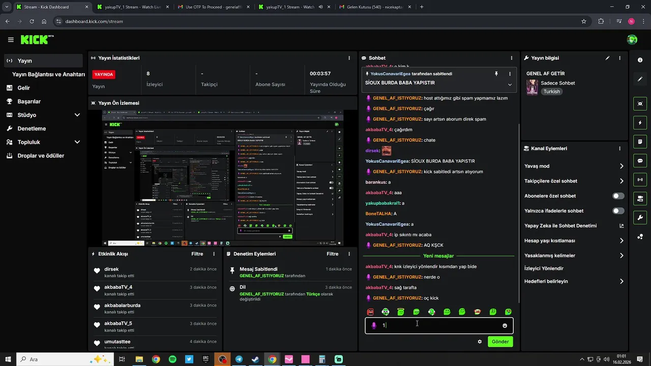
Task: Insert the red angry face emote
Action: (x=370, y=312)
